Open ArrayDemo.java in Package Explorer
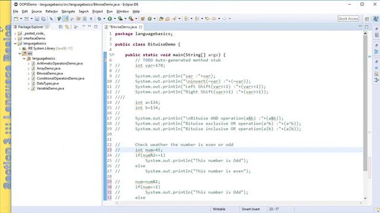This screenshot has height=213, width=380. tap(49, 69)
